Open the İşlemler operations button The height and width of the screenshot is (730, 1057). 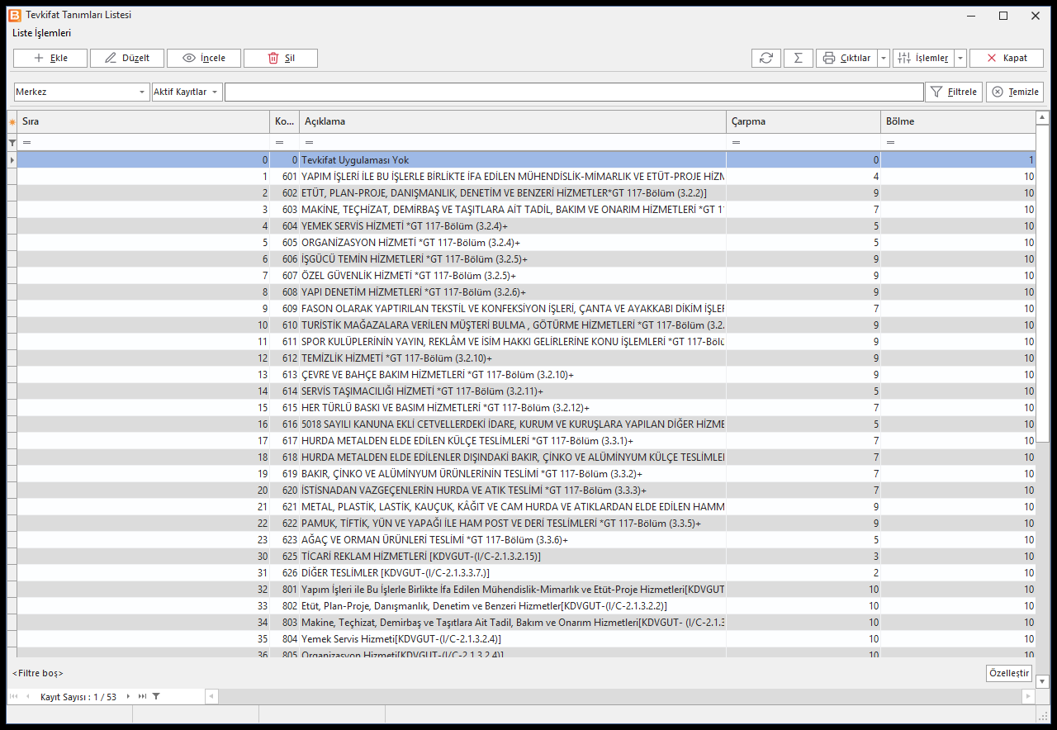pos(923,58)
